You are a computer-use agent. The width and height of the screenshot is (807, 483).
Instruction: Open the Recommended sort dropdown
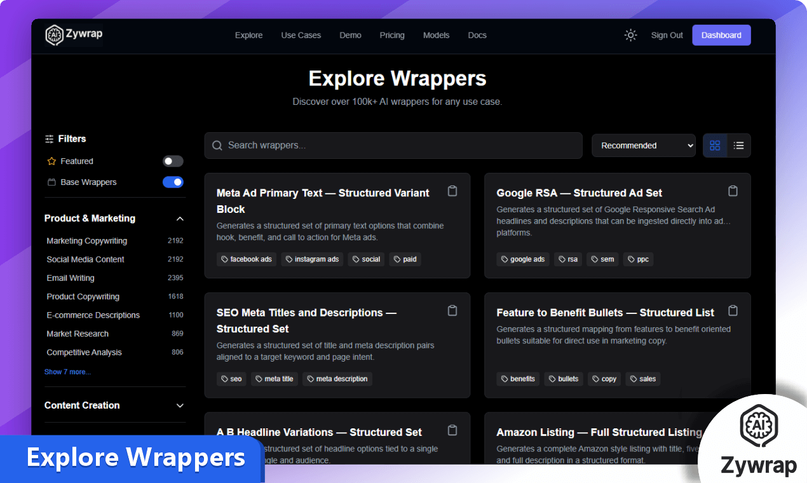coord(643,146)
